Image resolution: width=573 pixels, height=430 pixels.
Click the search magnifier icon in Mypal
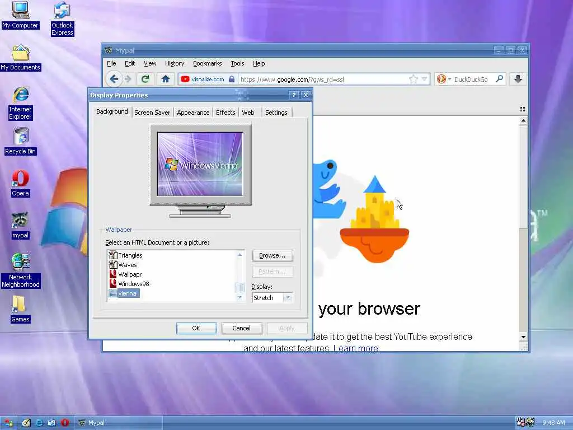(x=499, y=78)
